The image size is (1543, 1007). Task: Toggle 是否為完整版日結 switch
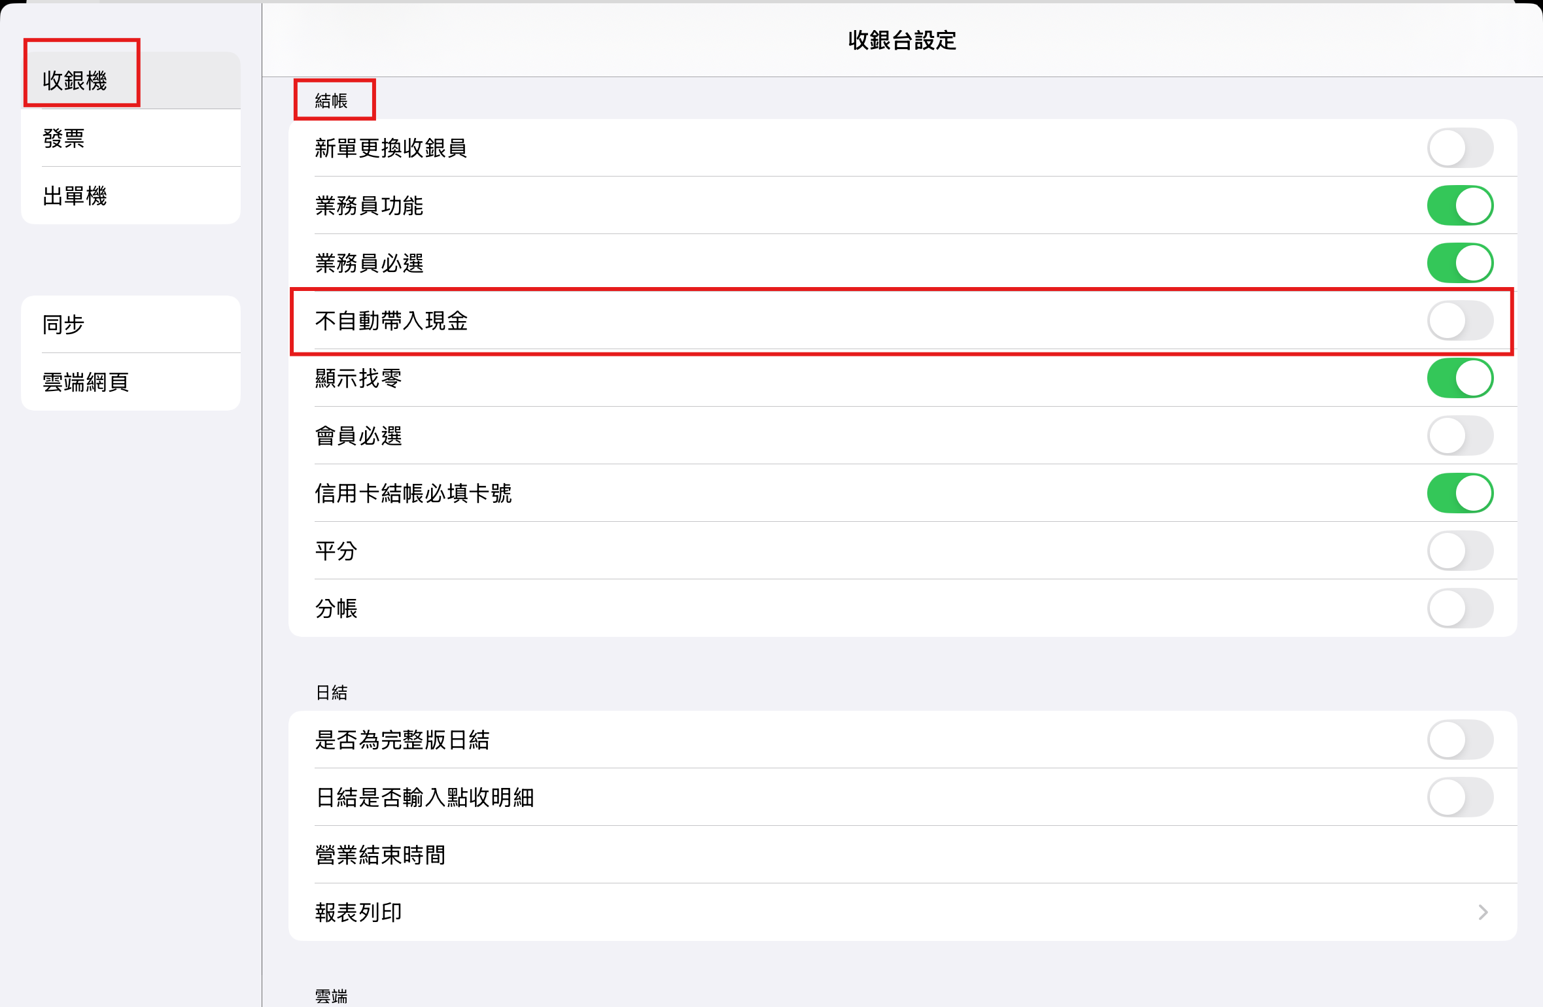pos(1460,740)
